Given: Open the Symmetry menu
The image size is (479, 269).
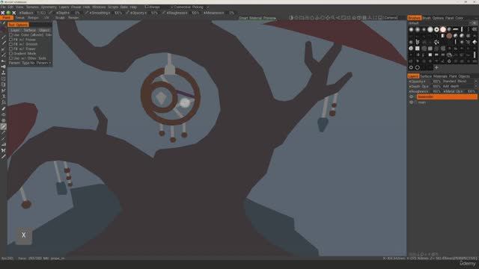Looking at the screenshot, I should (x=49, y=7).
